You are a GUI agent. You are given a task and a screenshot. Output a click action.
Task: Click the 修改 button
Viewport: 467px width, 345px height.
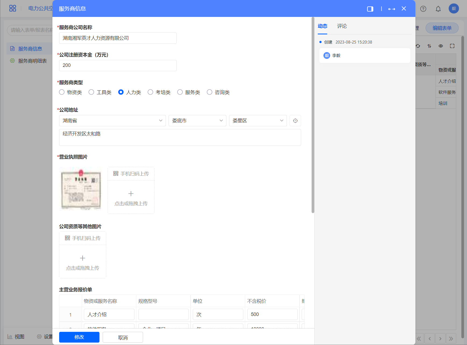pyautogui.click(x=79, y=337)
